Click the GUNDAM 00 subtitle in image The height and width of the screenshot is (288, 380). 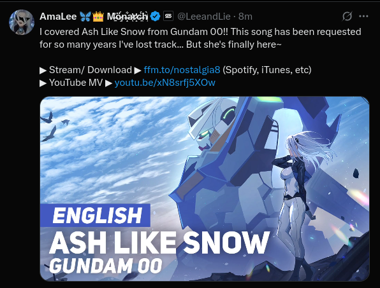pos(106,266)
